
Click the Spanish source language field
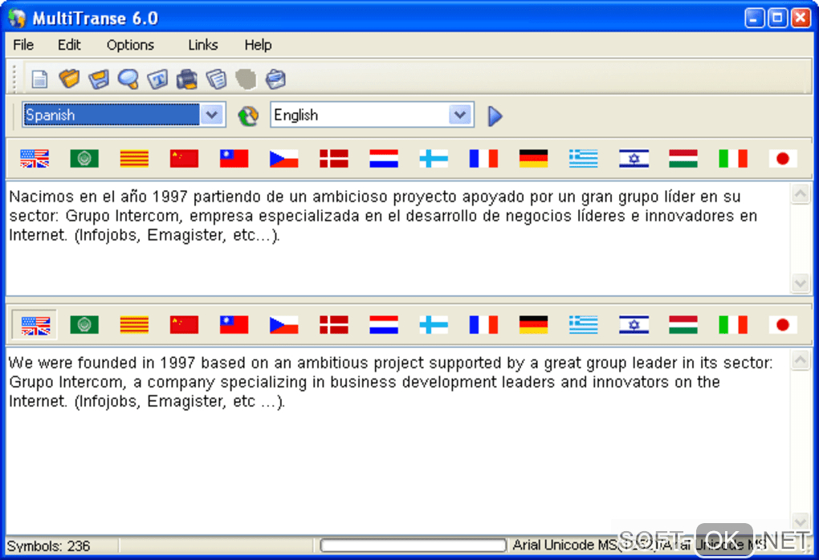(124, 115)
